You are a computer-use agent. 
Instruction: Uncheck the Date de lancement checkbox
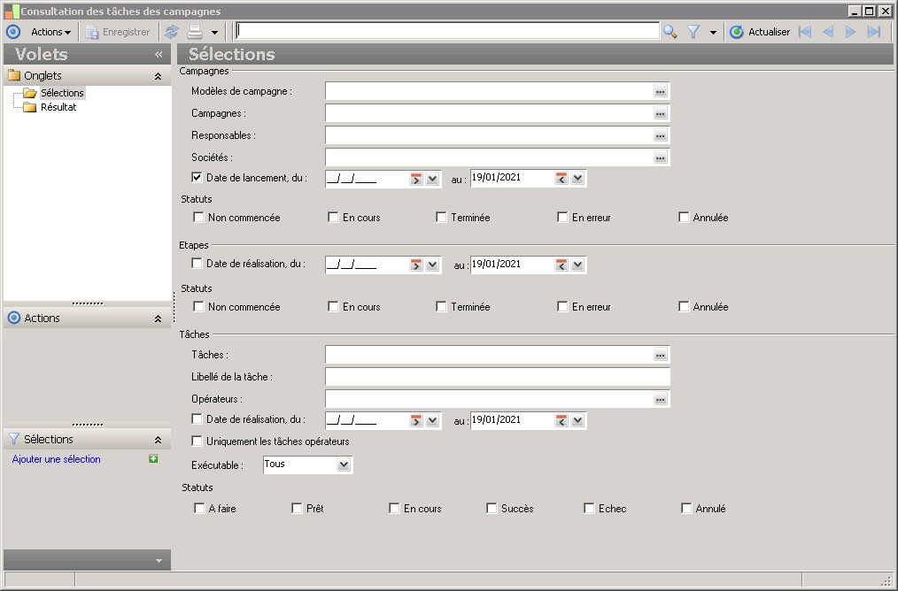[x=197, y=178]
